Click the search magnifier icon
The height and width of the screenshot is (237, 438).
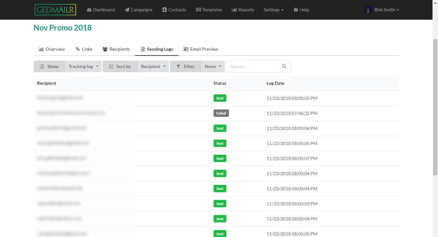click(284, 66)
